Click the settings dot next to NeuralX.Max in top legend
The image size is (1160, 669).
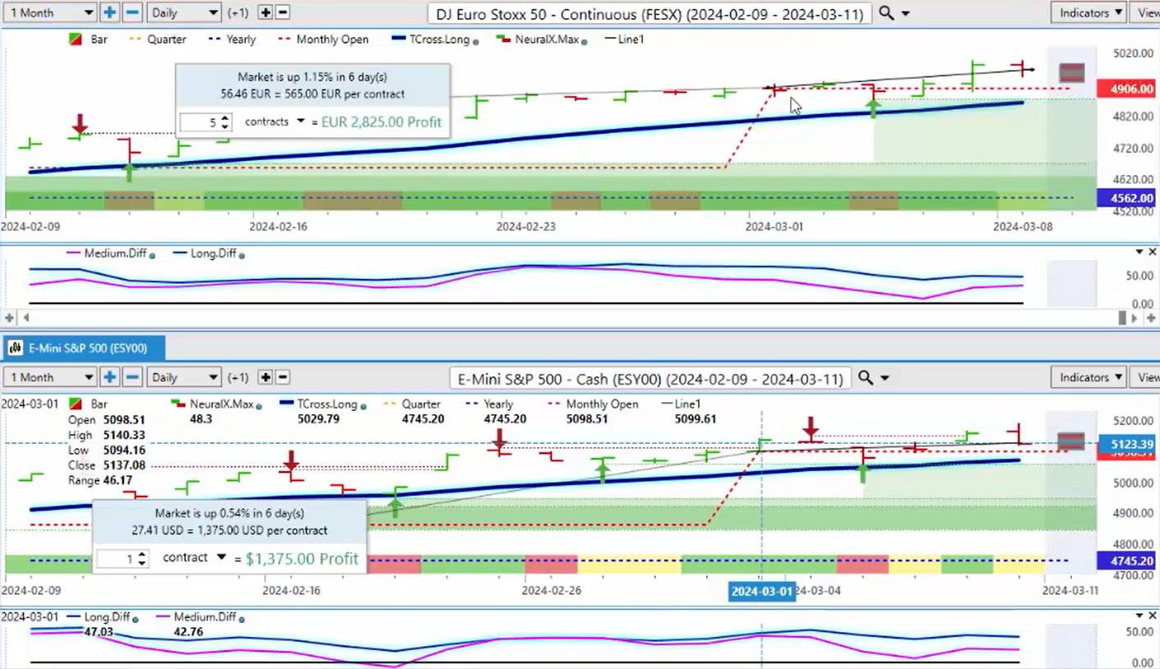click(x=584, y=40)
